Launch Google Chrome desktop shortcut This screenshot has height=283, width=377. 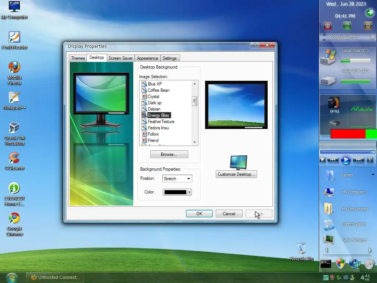pos(14,224)
